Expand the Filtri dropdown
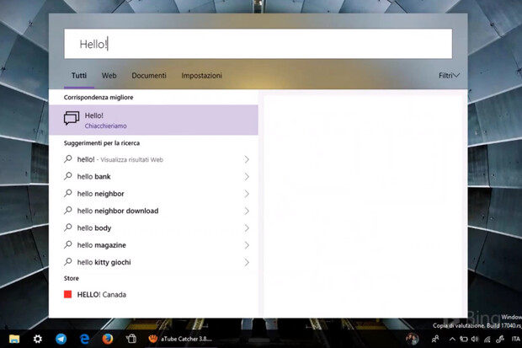522x348 pixels. click(x=449, y=76)
